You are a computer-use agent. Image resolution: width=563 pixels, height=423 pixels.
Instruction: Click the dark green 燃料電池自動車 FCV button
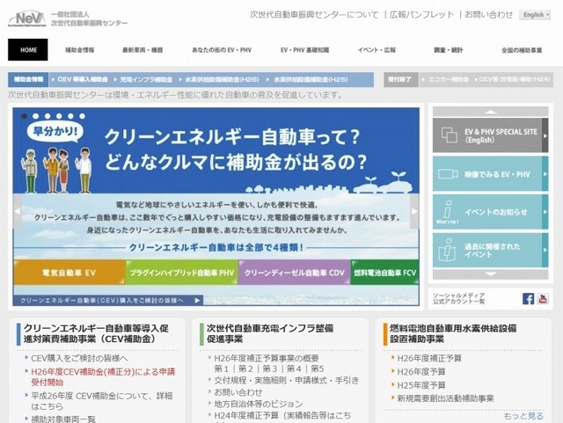pos(385,273)
